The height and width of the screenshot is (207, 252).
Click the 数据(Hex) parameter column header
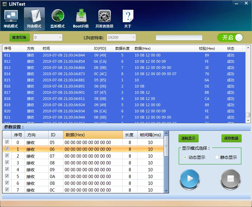pos(92,135)
